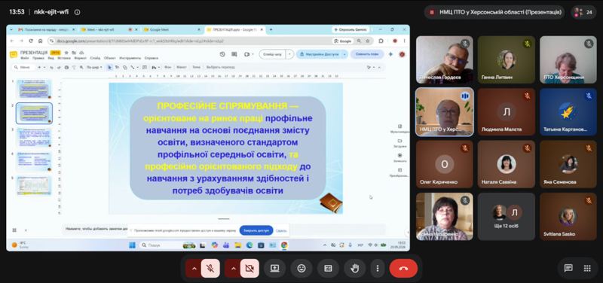This screenshot has height=283, width=603.
Task: Show the participants list with 24 count
Action: (x=583, y=12)
